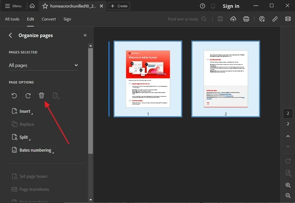
Task: Click the zoom in magnifier icon
Action: [x=288, y=185]
